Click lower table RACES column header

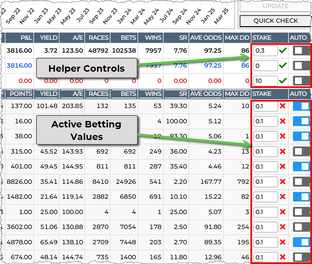(x=98, y=94)
